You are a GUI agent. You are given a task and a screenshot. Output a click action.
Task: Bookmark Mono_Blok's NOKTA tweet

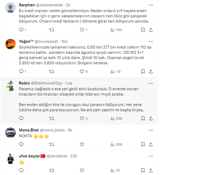[143, 144]
